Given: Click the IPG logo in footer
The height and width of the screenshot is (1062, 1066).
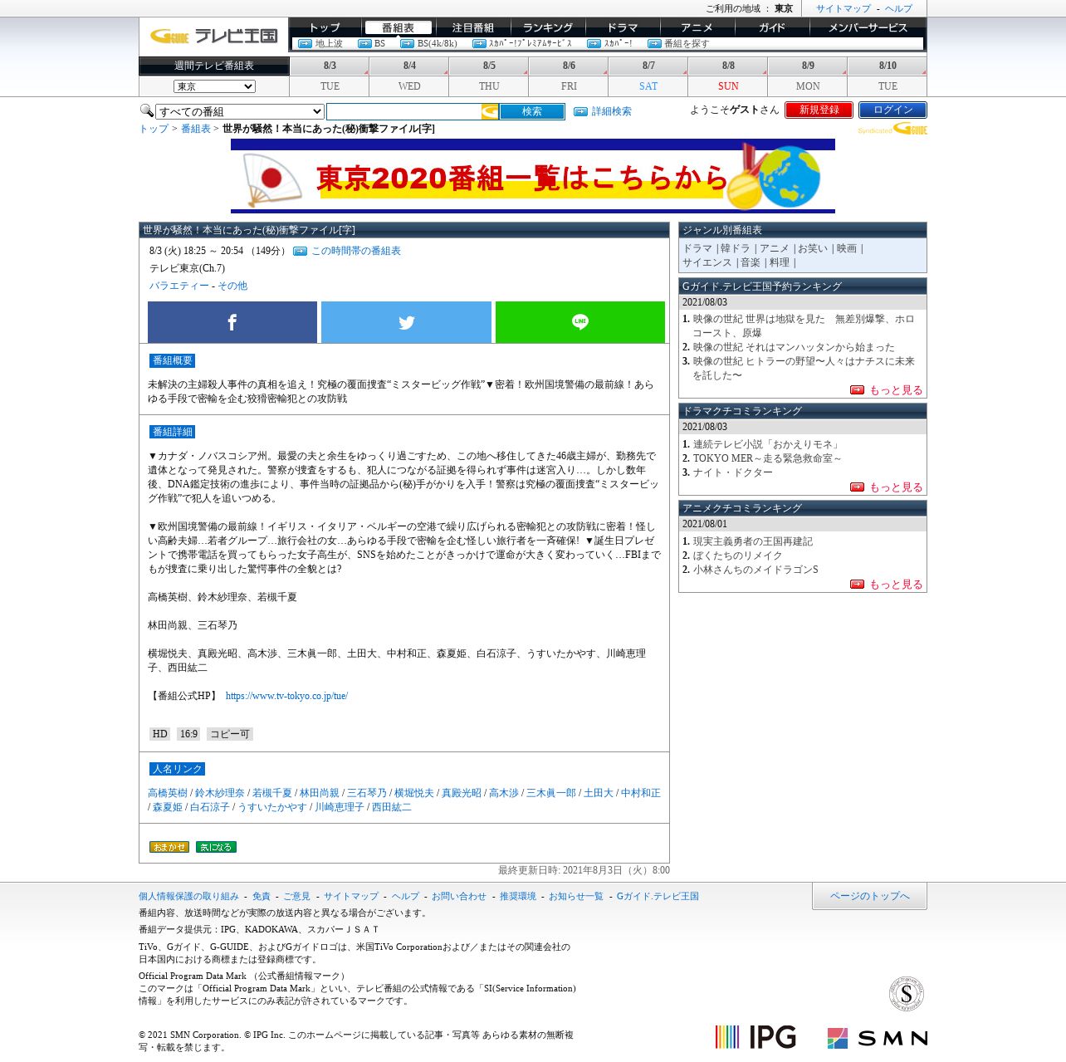Looking at the screenshot, I should point(755,1037).
